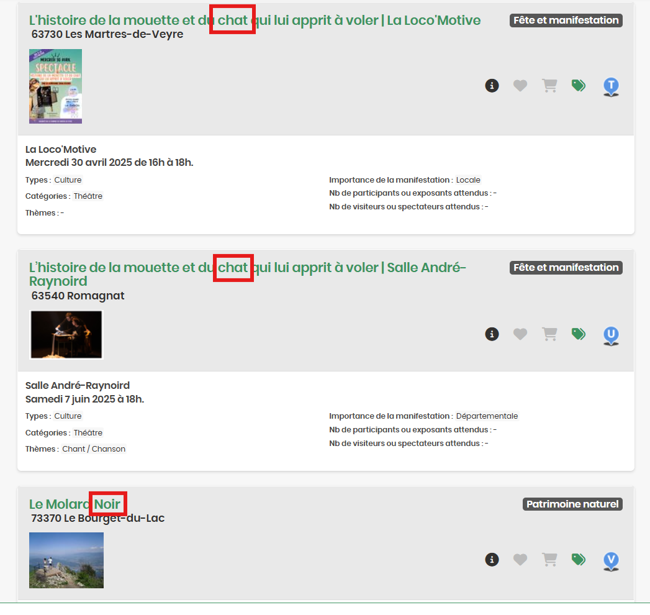Click Fête et manifestation badge on Salle André-Raynoird
Viewport: 650px width, 615px height.
pyautogui.click(x=566, y=268)
